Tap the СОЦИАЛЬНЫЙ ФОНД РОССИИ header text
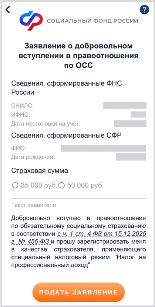The width and height of the screenshot is (155, 307). click(x=92, y=21)
